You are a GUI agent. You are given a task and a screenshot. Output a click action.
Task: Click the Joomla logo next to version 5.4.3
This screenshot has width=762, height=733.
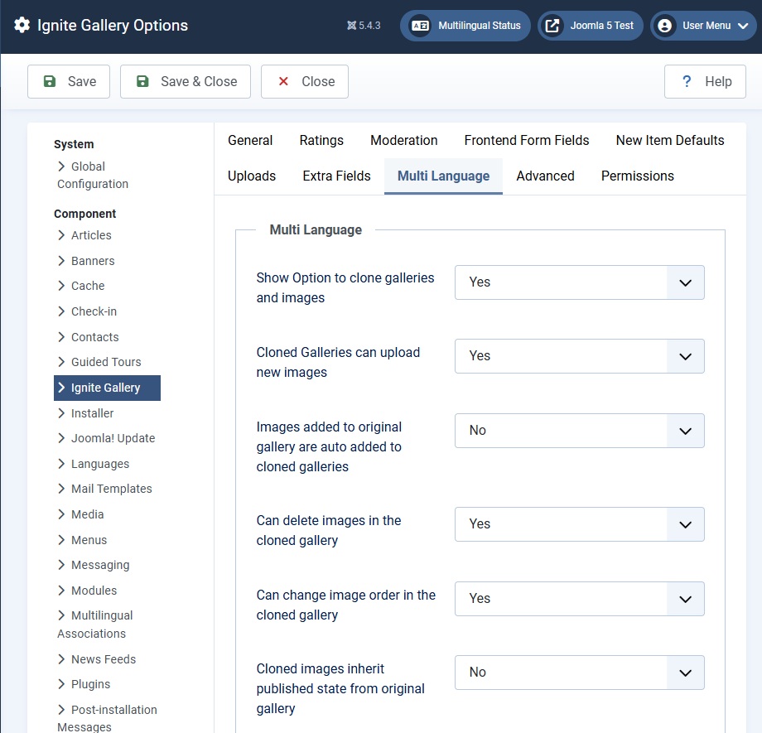(x=352, y=26)
